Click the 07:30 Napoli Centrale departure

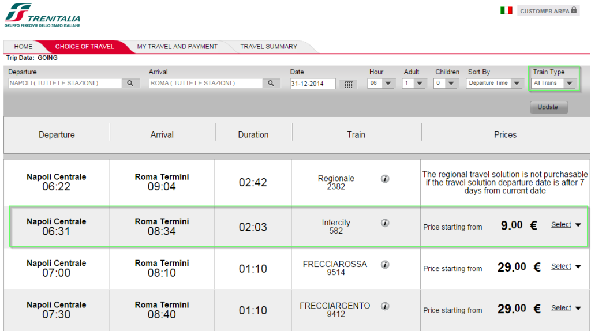[x=56, y=310]
